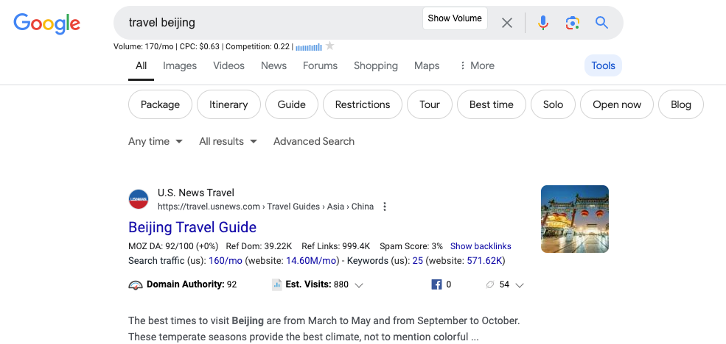Clear the search box with X
This screenshot has width=726, height=344.
tap(507, 23)
